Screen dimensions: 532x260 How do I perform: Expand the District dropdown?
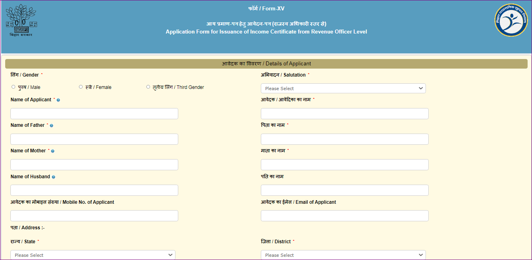point(343,255)
